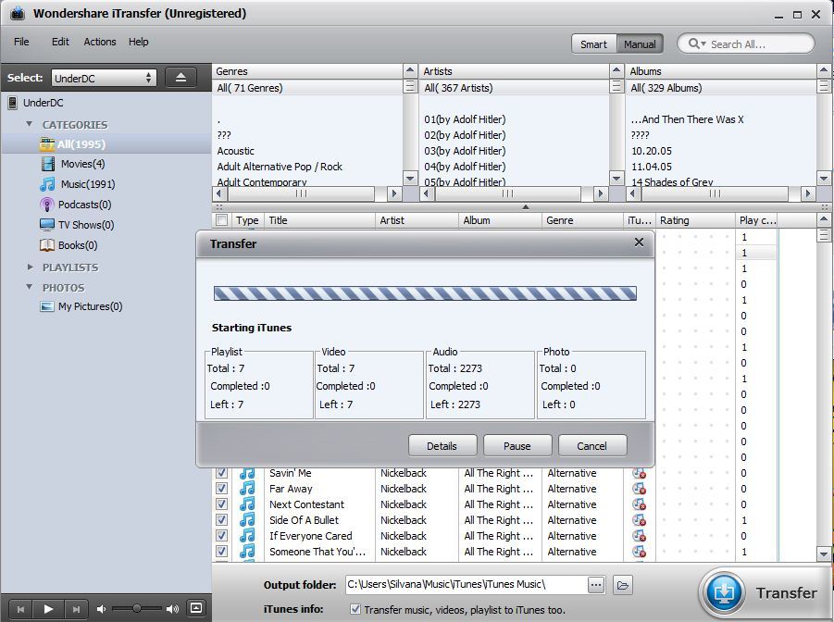Open the Movies(4) category
The height and width of the screenshot is (622, 834).
[82, 164]
